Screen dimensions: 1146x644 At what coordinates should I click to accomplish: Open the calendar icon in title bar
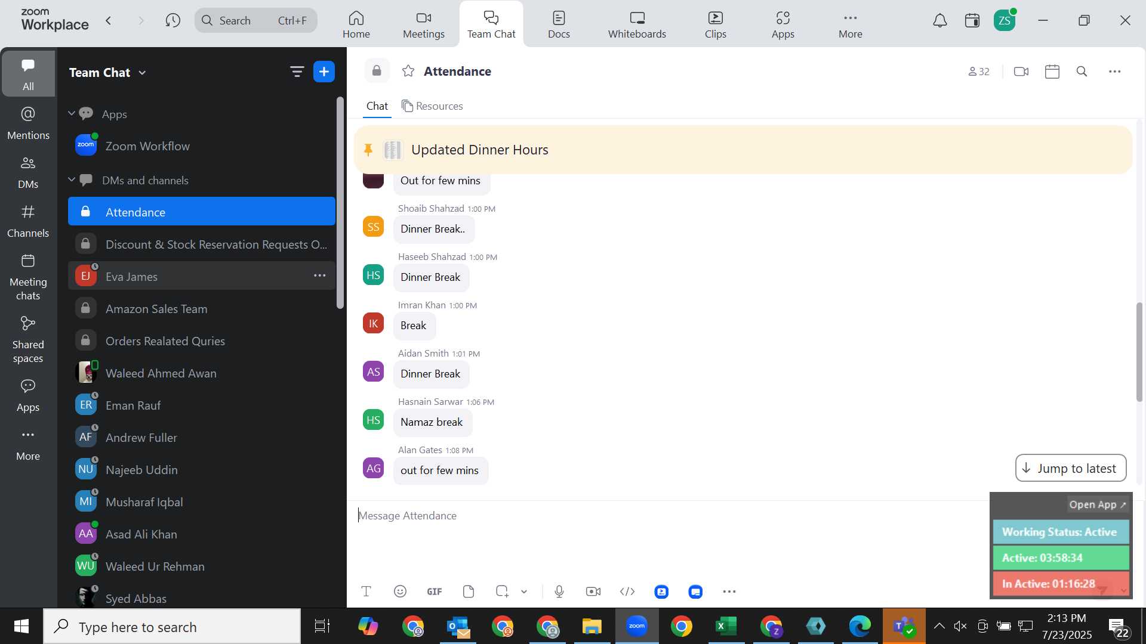[972, 21]
